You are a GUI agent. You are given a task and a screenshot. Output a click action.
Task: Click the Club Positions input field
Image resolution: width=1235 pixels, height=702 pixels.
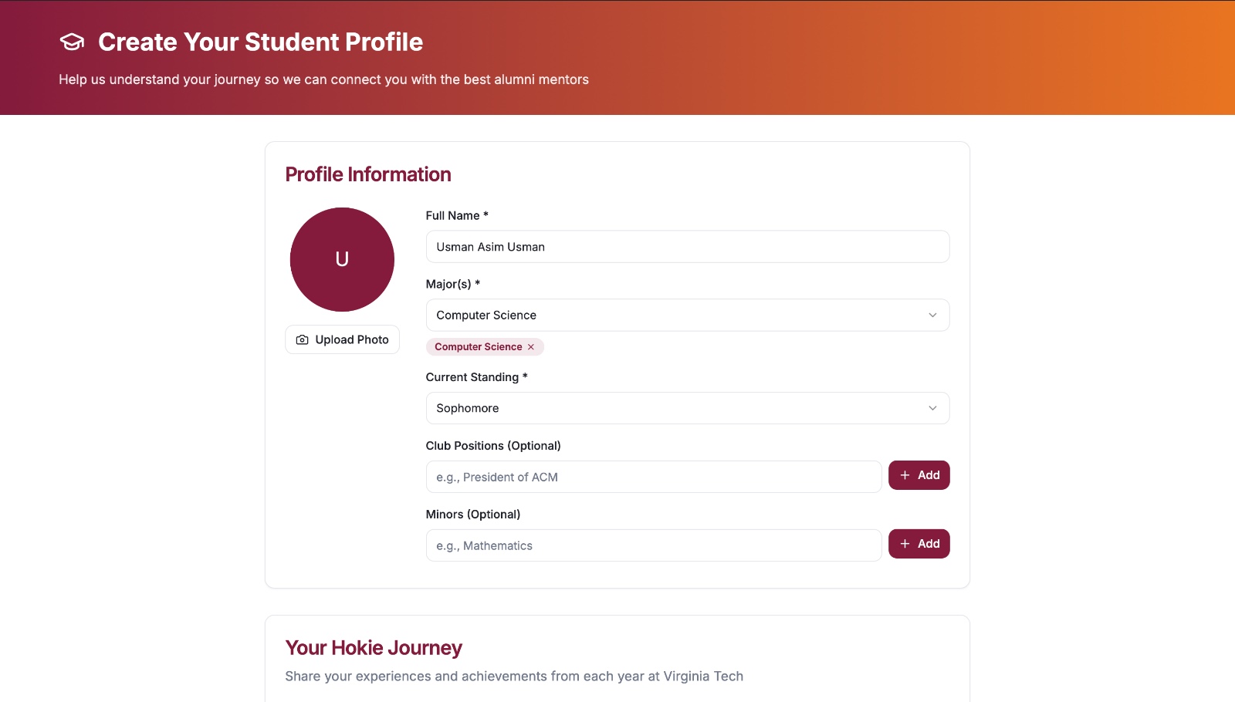tap(653, 477)
